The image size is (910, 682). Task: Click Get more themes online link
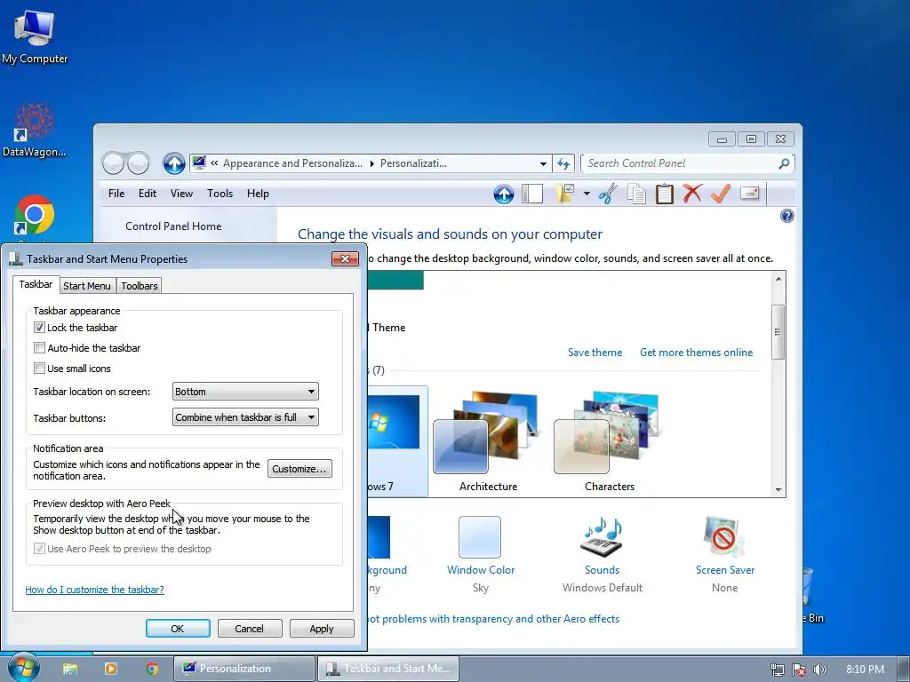pos(697,353)
